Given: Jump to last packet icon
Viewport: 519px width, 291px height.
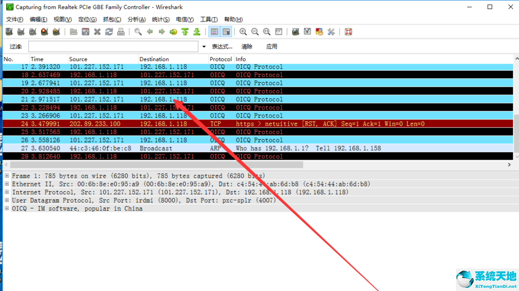Looking at the screenshot, I should pos(197,32).
